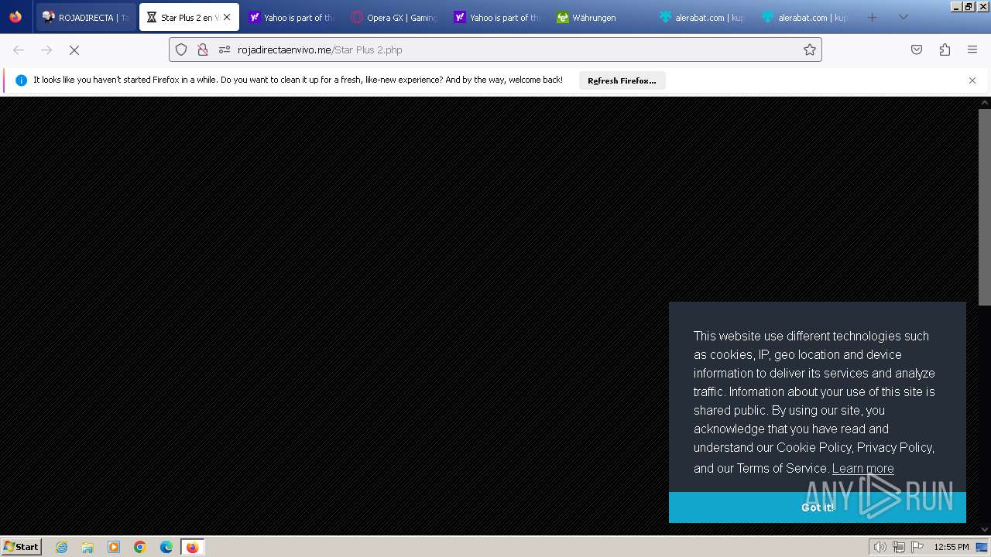Image resolution: width=991 pixels, height=557 pixels.
Task: Expand the list all tabs dropdown
Action: click(903, 17)
